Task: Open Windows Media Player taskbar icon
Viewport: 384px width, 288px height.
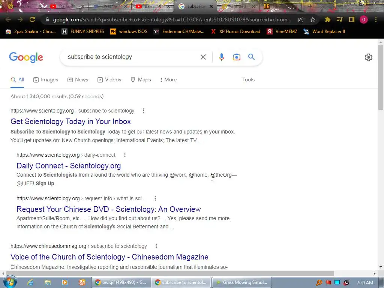Action: click(x=64, y=282)
